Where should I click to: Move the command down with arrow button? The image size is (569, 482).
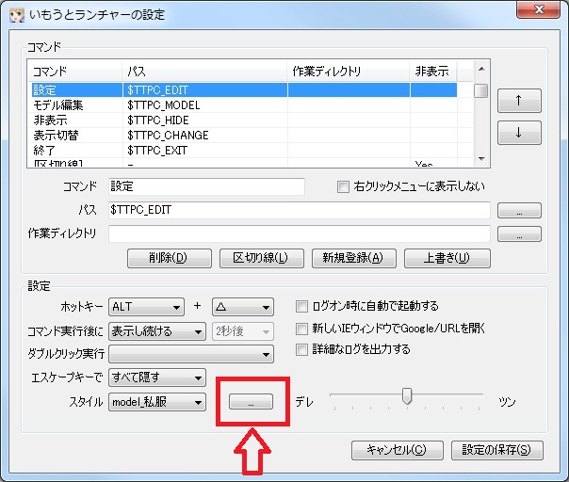[519, 133]
